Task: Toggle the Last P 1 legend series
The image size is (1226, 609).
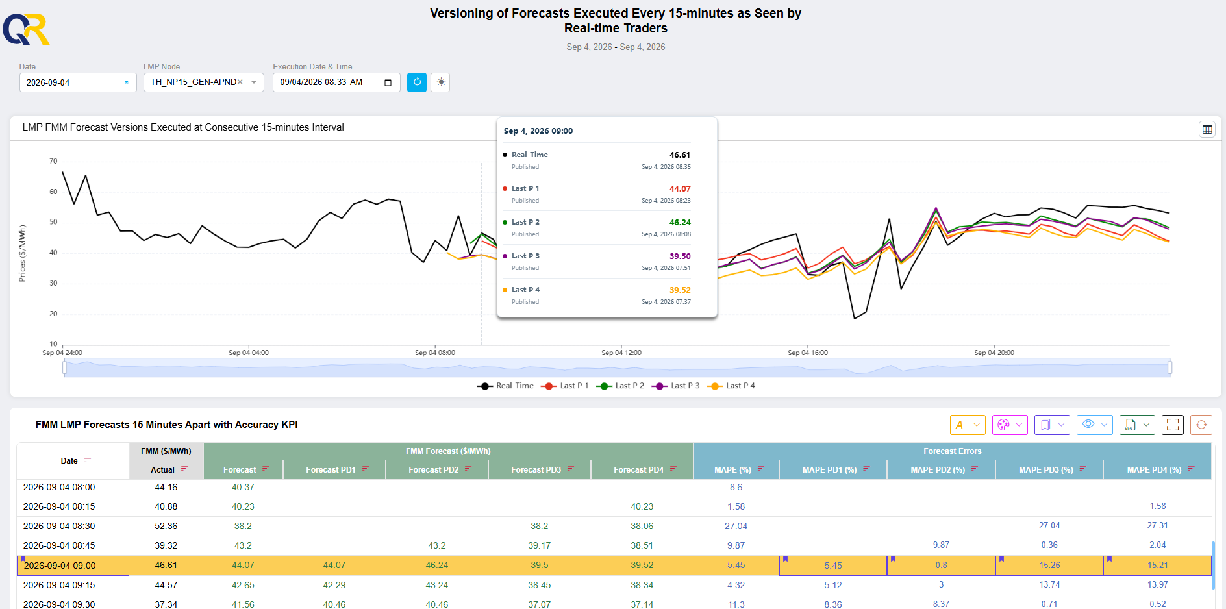Action: pyautogui.click(x=564, y=386)
